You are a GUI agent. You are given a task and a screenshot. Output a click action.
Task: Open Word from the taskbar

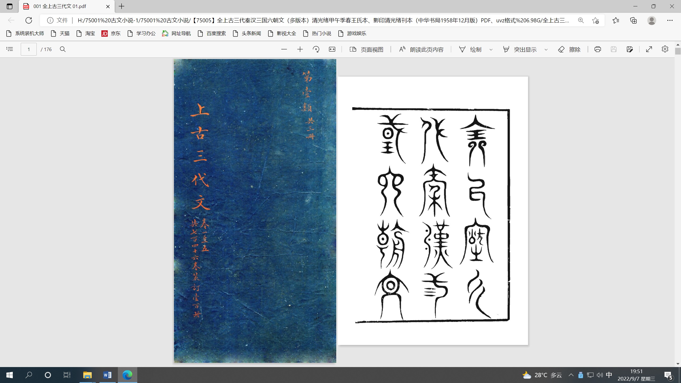pyautogui.click(x=107, y=375)
